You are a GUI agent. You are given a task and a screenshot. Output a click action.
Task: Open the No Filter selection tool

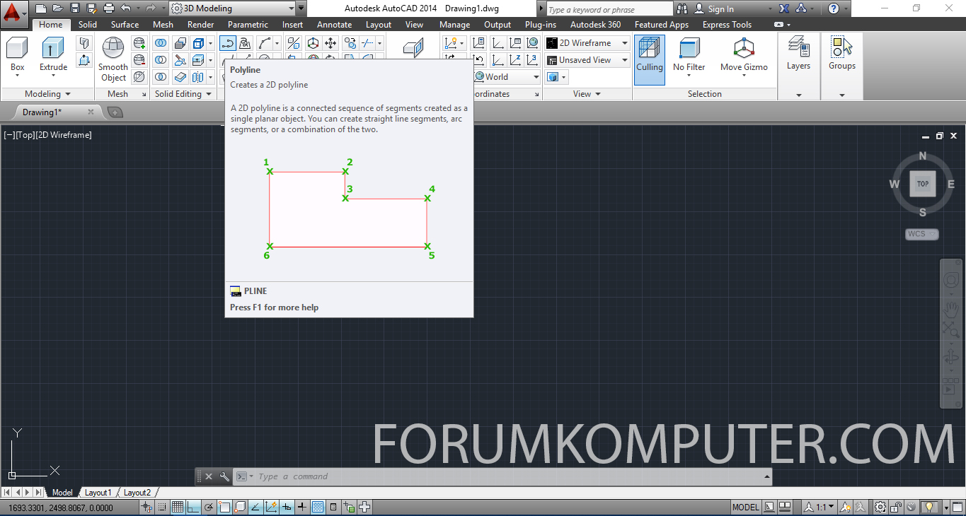click(689, 57)
